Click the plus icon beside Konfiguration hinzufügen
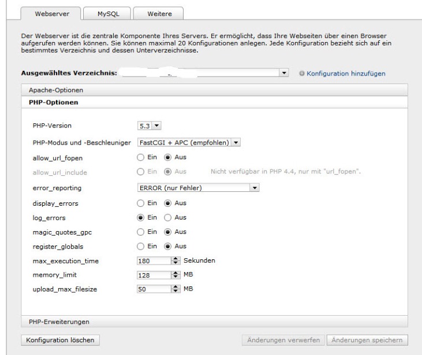422x355 pixels. pos(302,73)
